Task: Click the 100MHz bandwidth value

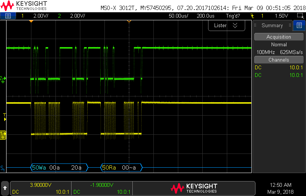Action: point(265,52)
